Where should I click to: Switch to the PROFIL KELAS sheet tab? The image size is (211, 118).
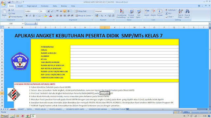40,109
